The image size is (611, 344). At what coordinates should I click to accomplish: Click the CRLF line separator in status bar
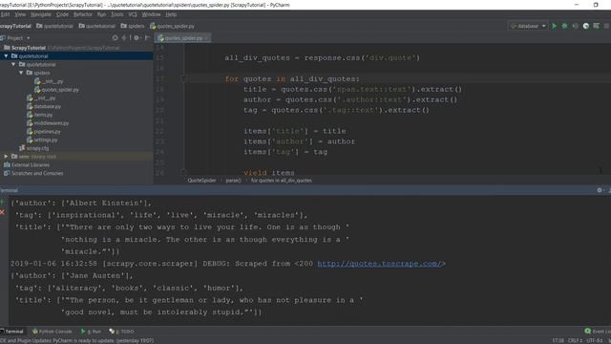point(575,340)
